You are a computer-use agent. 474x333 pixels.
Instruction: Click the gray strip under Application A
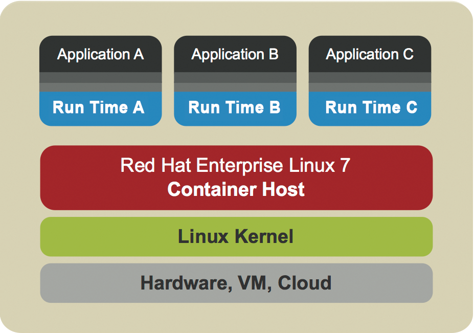pos(100,82)
